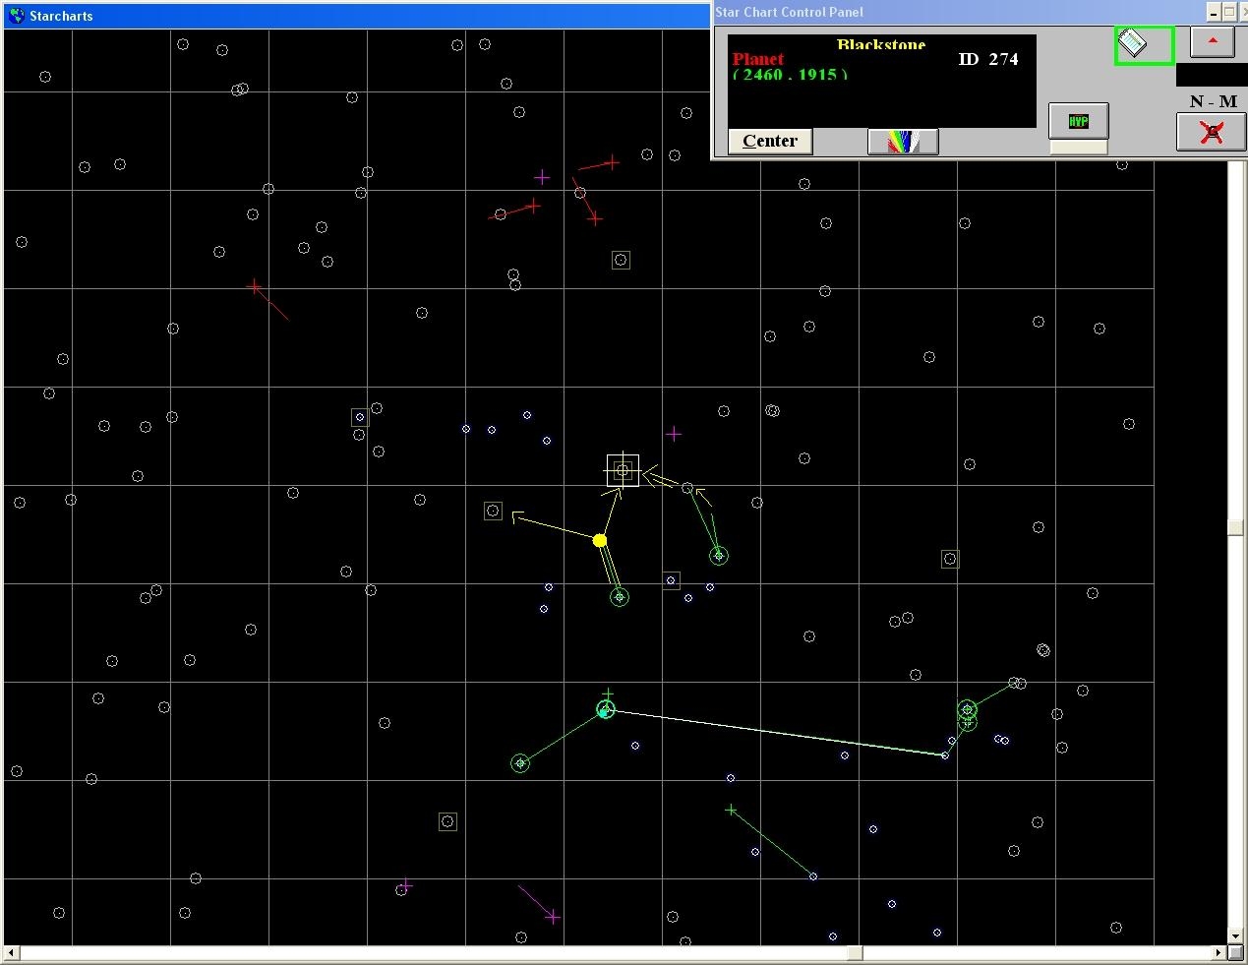Image resolution: width=1248 pixels, height=965 pixels.
Task: Click the Starcharts globe title icon
Action: [x=16, y=16]
